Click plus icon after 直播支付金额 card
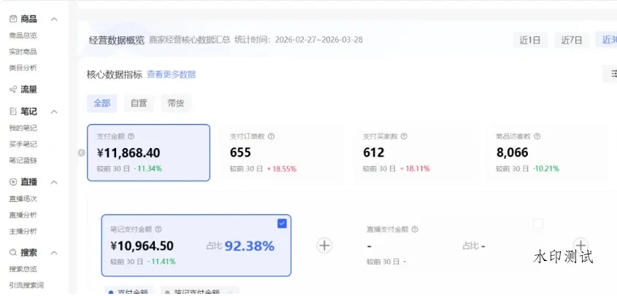Screen dimensions: 617x296 [580, 244]
